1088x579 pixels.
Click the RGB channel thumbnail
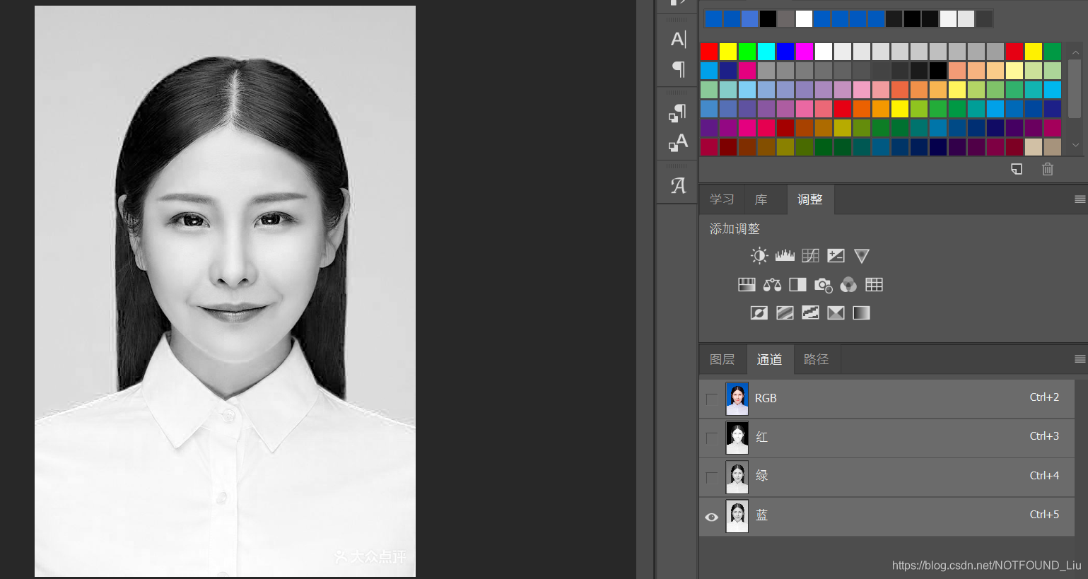737,399
